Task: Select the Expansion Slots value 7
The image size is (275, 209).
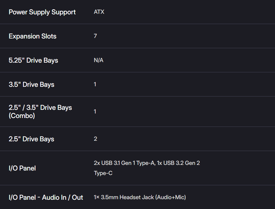Action: pos(95,36)
